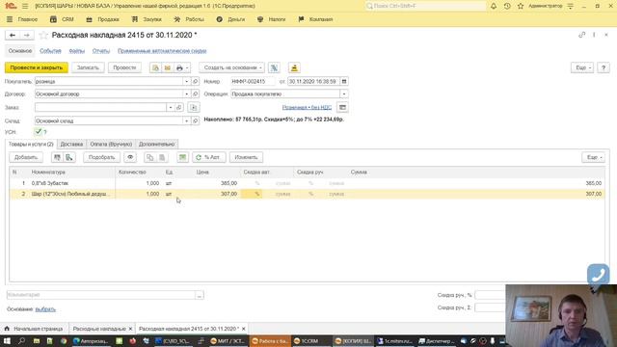Open the history clock icon
The width and height of the screenshot is (617, 347).
tap(507, 6)
